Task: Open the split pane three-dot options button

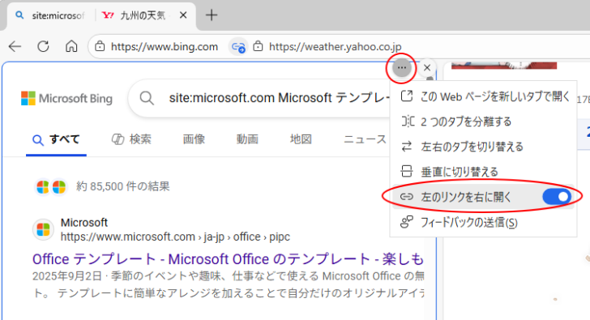Action: click(x=401, y=68)
